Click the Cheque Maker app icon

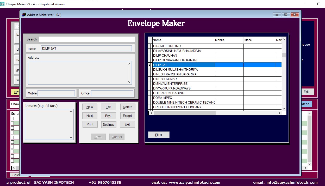point(2,4)
